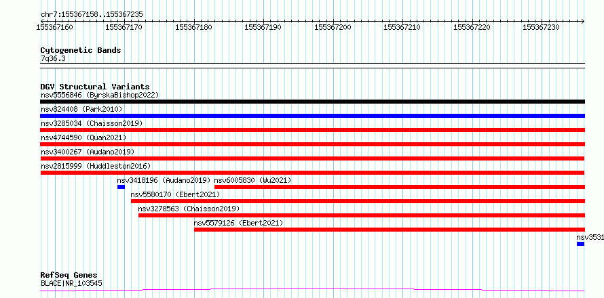The image size is (604, 298).
Task: Click the nsv5556846 (ByrskaBishop2022) black variant bar
Action: click(312, 102)
